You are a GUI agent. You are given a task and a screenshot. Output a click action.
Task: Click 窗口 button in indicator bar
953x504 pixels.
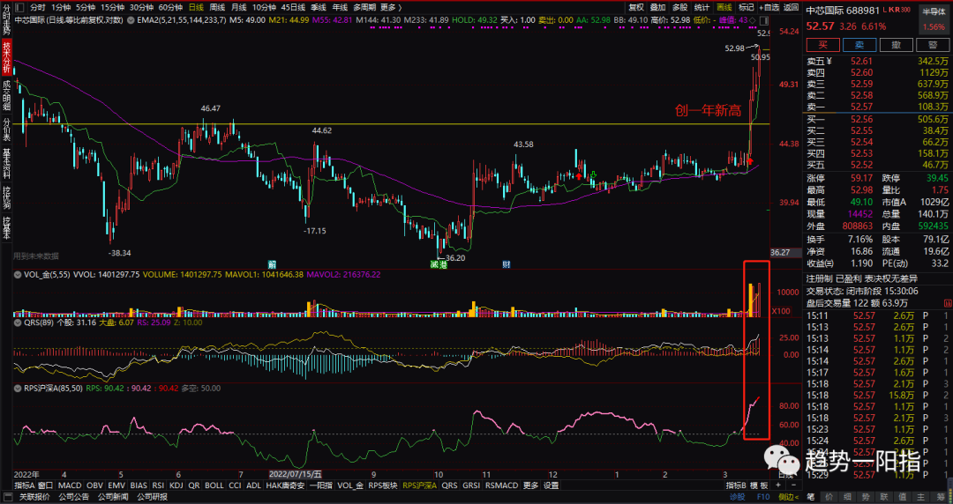tap(46, 485)
